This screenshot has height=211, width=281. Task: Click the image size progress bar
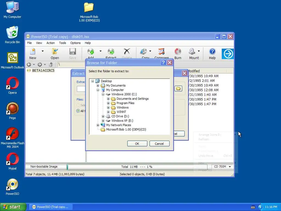tap(137, 167)
